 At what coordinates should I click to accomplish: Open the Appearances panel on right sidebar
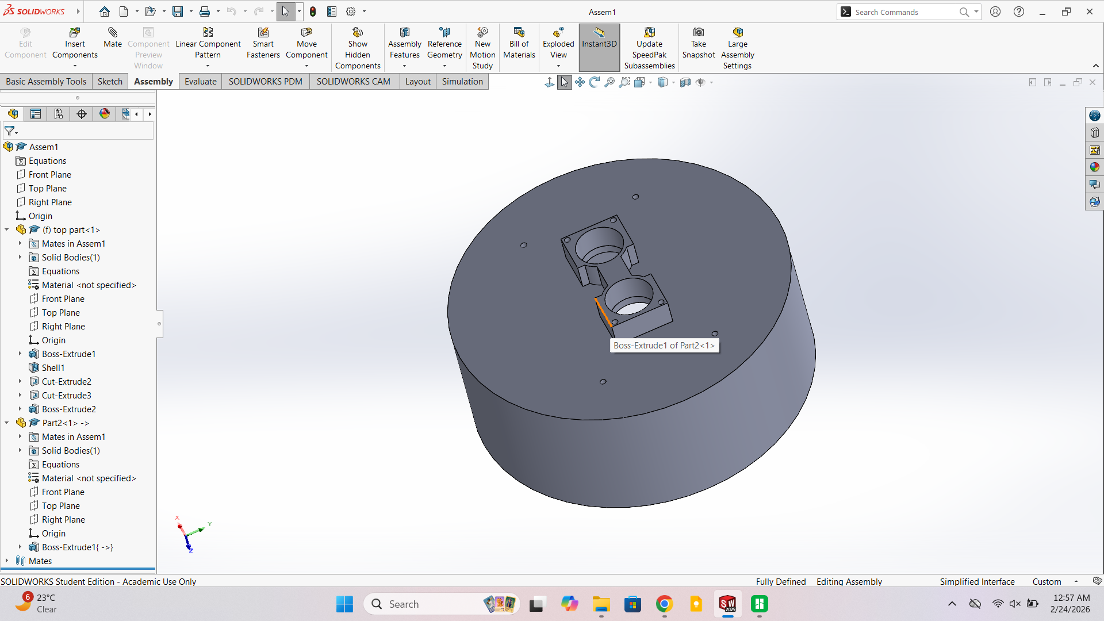(1094, 167)
